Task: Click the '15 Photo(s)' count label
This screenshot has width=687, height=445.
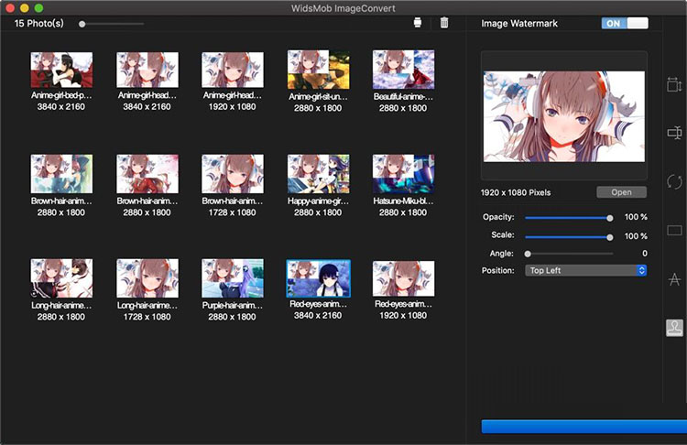Action: [39, 23]
